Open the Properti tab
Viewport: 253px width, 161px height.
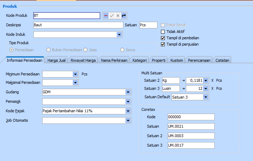(x=158, y=60)
